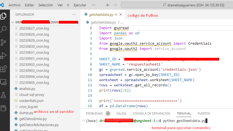Open the Search view icon
This screenshot has width=233, height=131.
(4, 29)
